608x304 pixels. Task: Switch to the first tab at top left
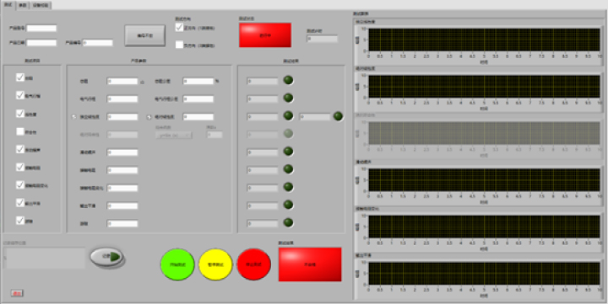coord(9,5)
